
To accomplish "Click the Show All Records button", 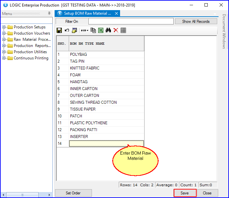I will point(196,22).
